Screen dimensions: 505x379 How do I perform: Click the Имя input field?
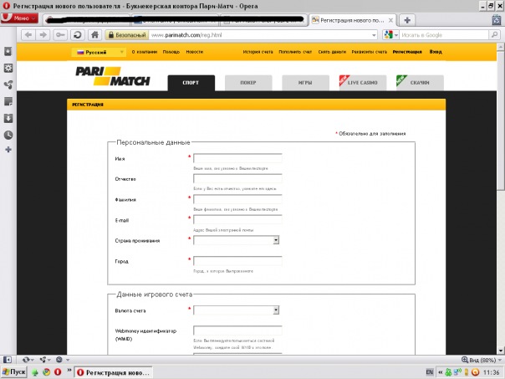(x=237, y=158)
